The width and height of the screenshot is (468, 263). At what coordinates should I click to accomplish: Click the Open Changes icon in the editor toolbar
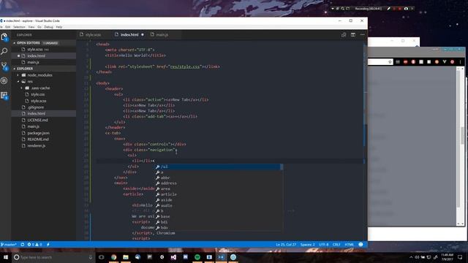[344, 35]
